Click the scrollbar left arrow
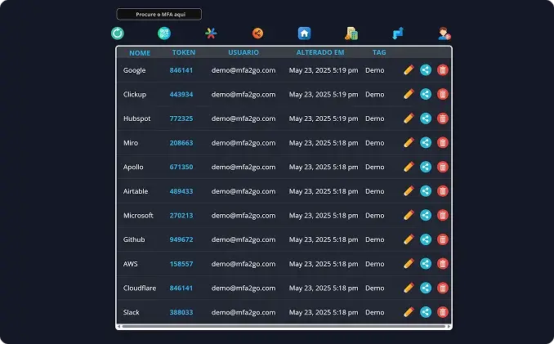 119,326
